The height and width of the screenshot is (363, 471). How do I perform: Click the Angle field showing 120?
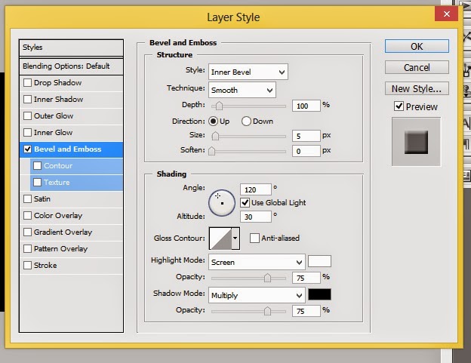click(x=256, y=189)
